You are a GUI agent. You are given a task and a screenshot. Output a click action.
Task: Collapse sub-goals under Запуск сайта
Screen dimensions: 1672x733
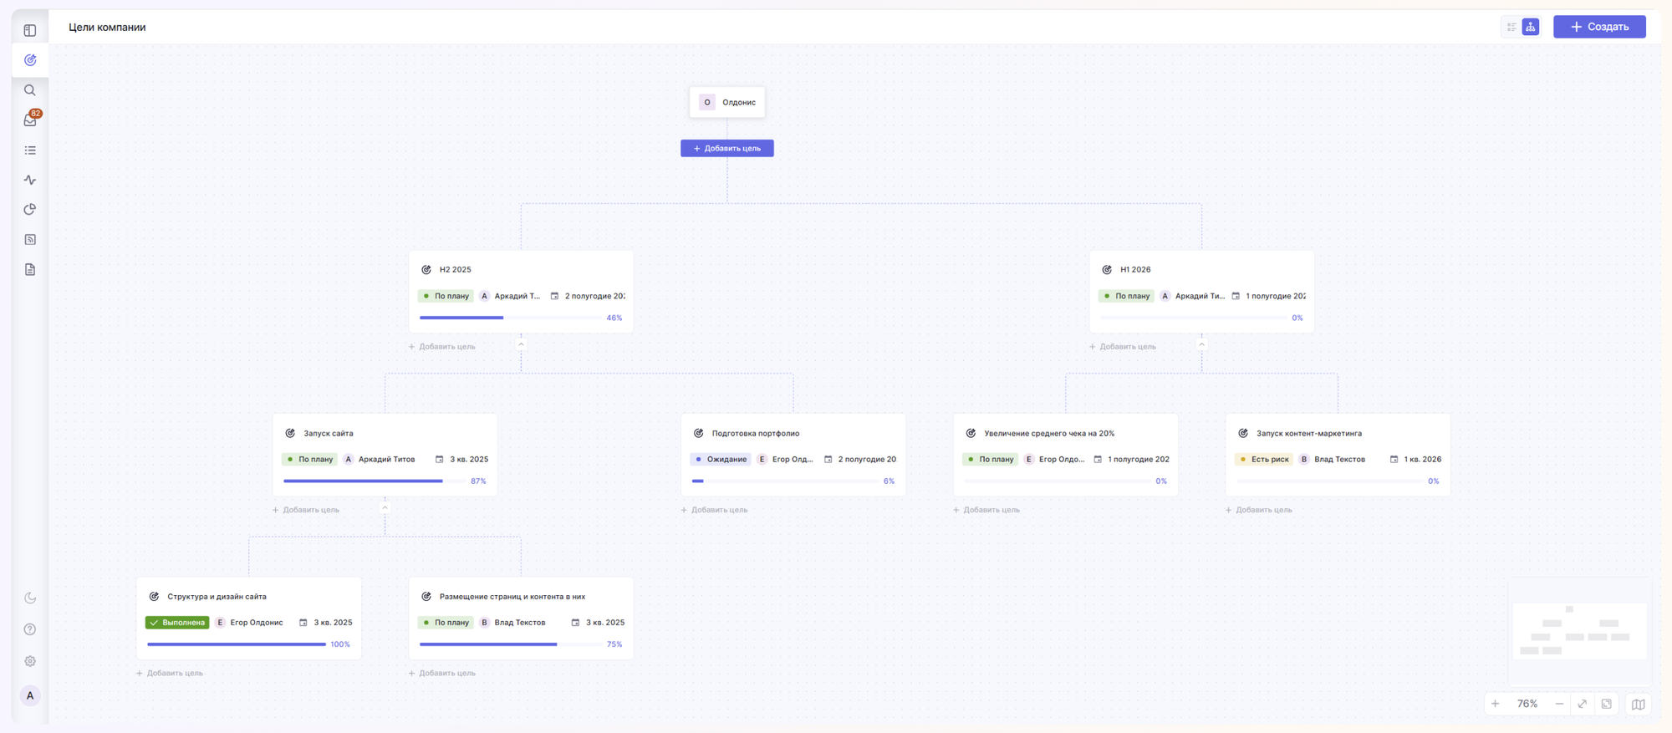pyautogui.click(x=385, y=507)
